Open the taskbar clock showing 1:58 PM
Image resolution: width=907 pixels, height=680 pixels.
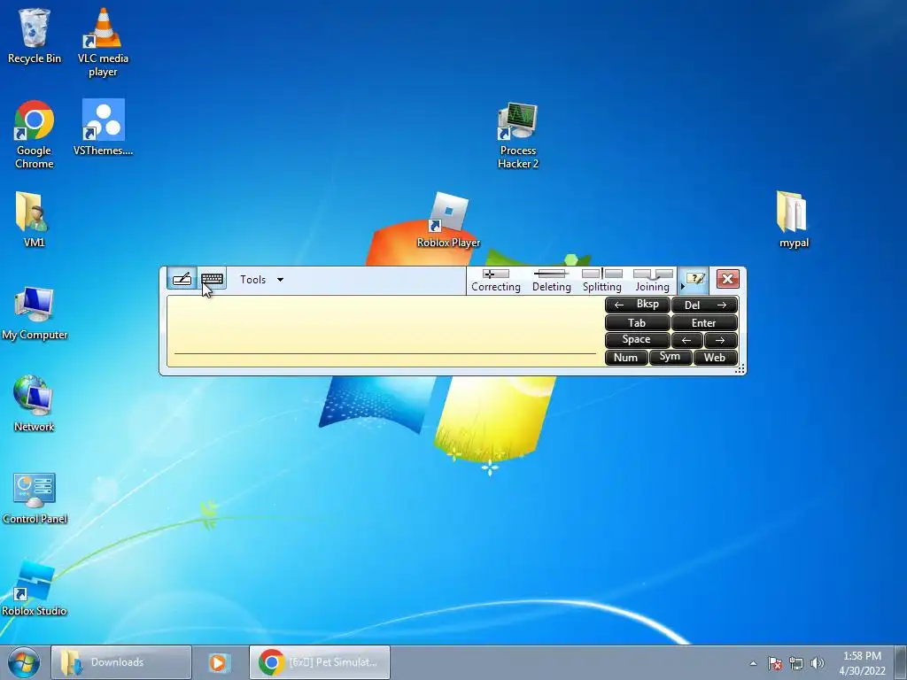coord(862,663)
